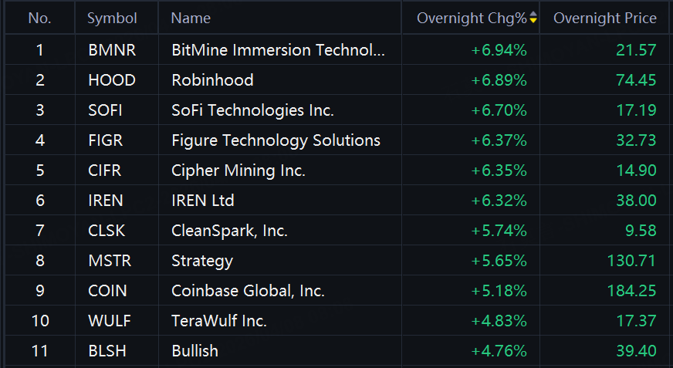Click the 130.71 overnight price cell
The image size is (673, 368).
point(631,261)
